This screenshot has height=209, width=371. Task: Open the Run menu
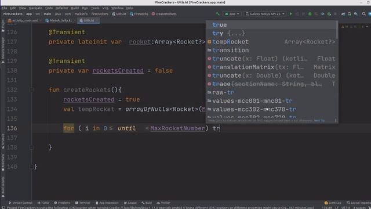click(85, 8)
